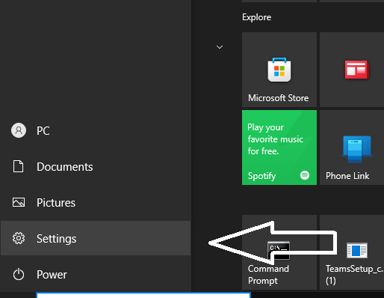
Task: Open the Microsoft Store tile
Action: coord(279,70)
